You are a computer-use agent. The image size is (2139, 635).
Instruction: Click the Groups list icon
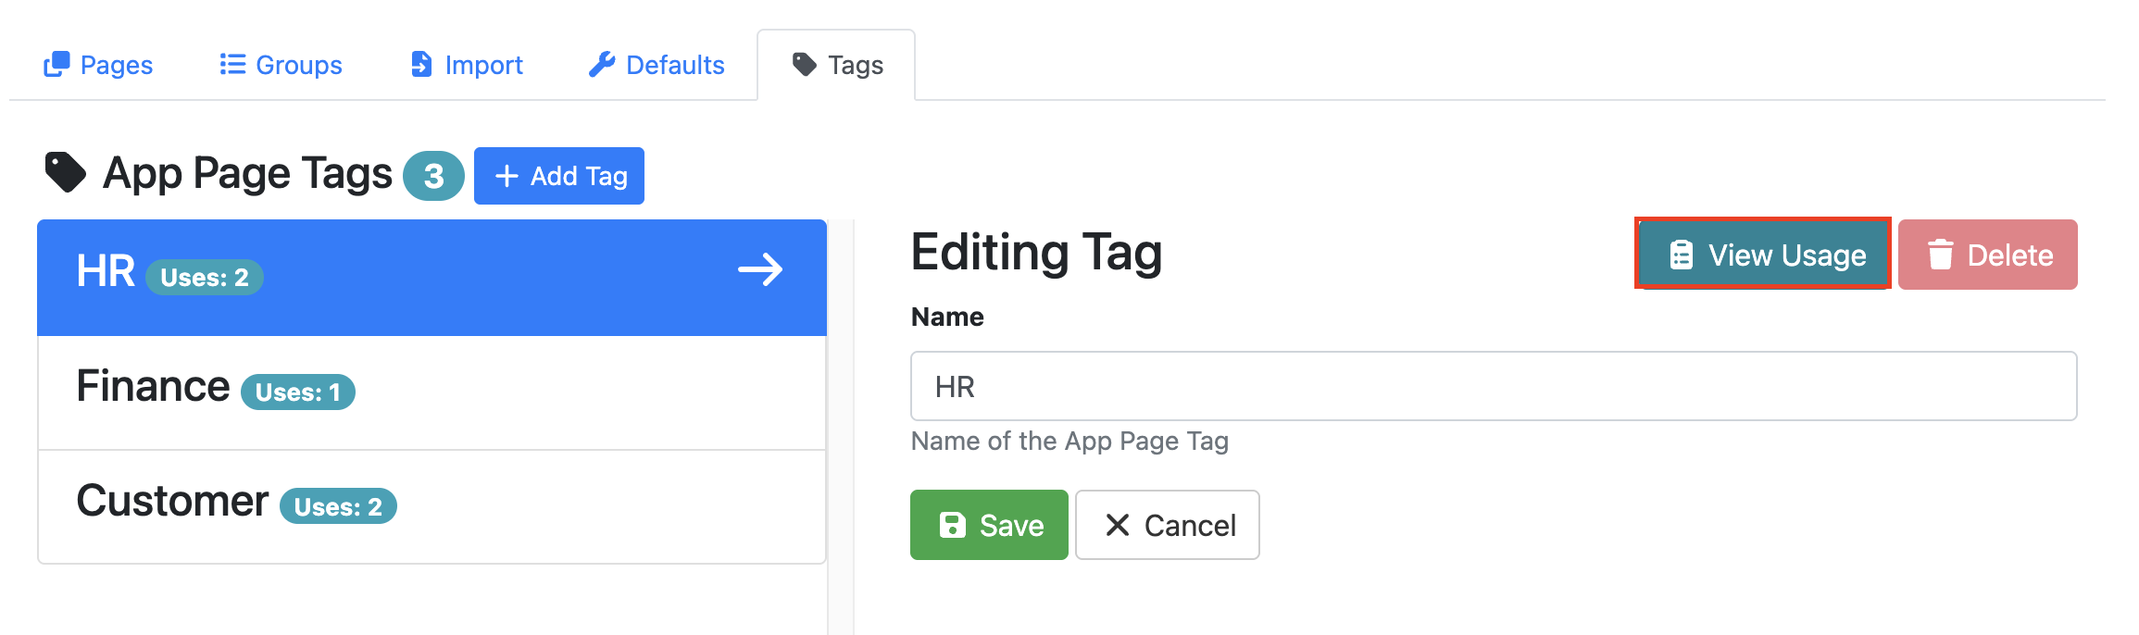(232, 64)
